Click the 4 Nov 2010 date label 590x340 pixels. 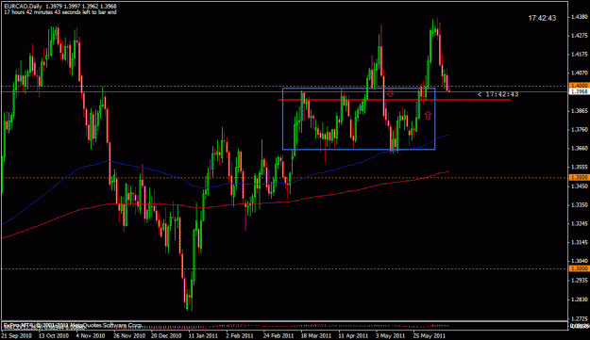coord(91,336)
